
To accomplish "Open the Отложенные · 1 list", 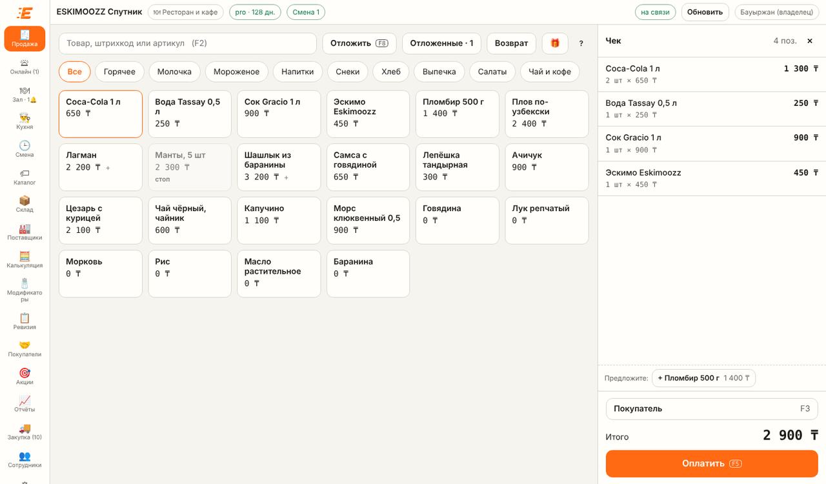I will 441,43.
